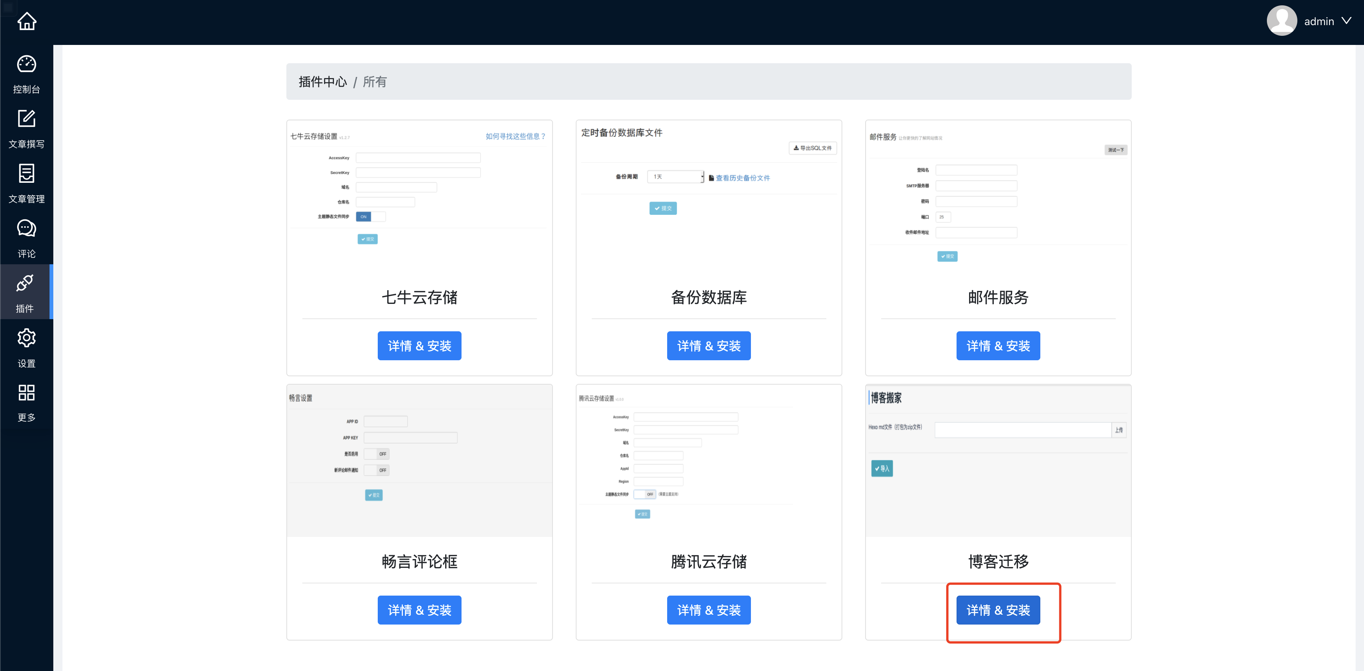Open 设置 settings from the sidebar
This screenshot has height=671, width=1364.
(x=26, y=347)
